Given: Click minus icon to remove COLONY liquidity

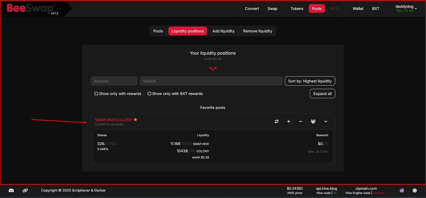Looking at the screenshot, I should [301, 121].
